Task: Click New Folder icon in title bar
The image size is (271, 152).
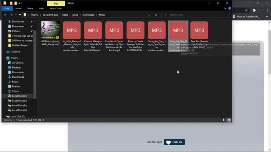Action: tap(16, 3)
